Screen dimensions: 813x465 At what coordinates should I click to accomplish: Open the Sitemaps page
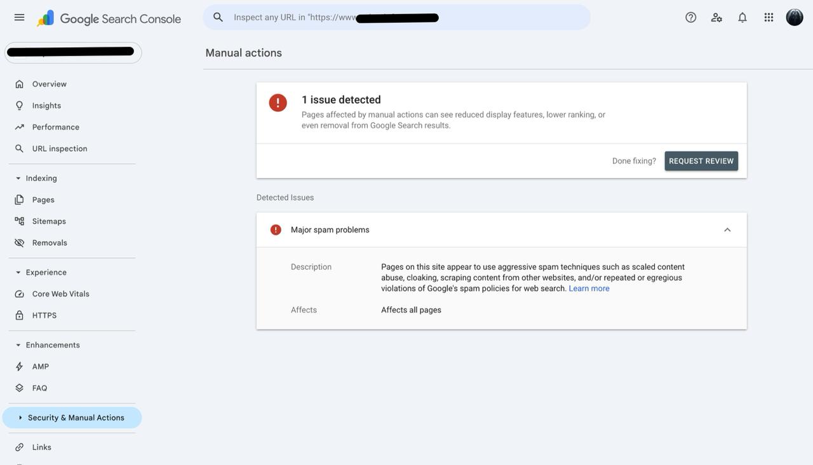tap(49, 221)
